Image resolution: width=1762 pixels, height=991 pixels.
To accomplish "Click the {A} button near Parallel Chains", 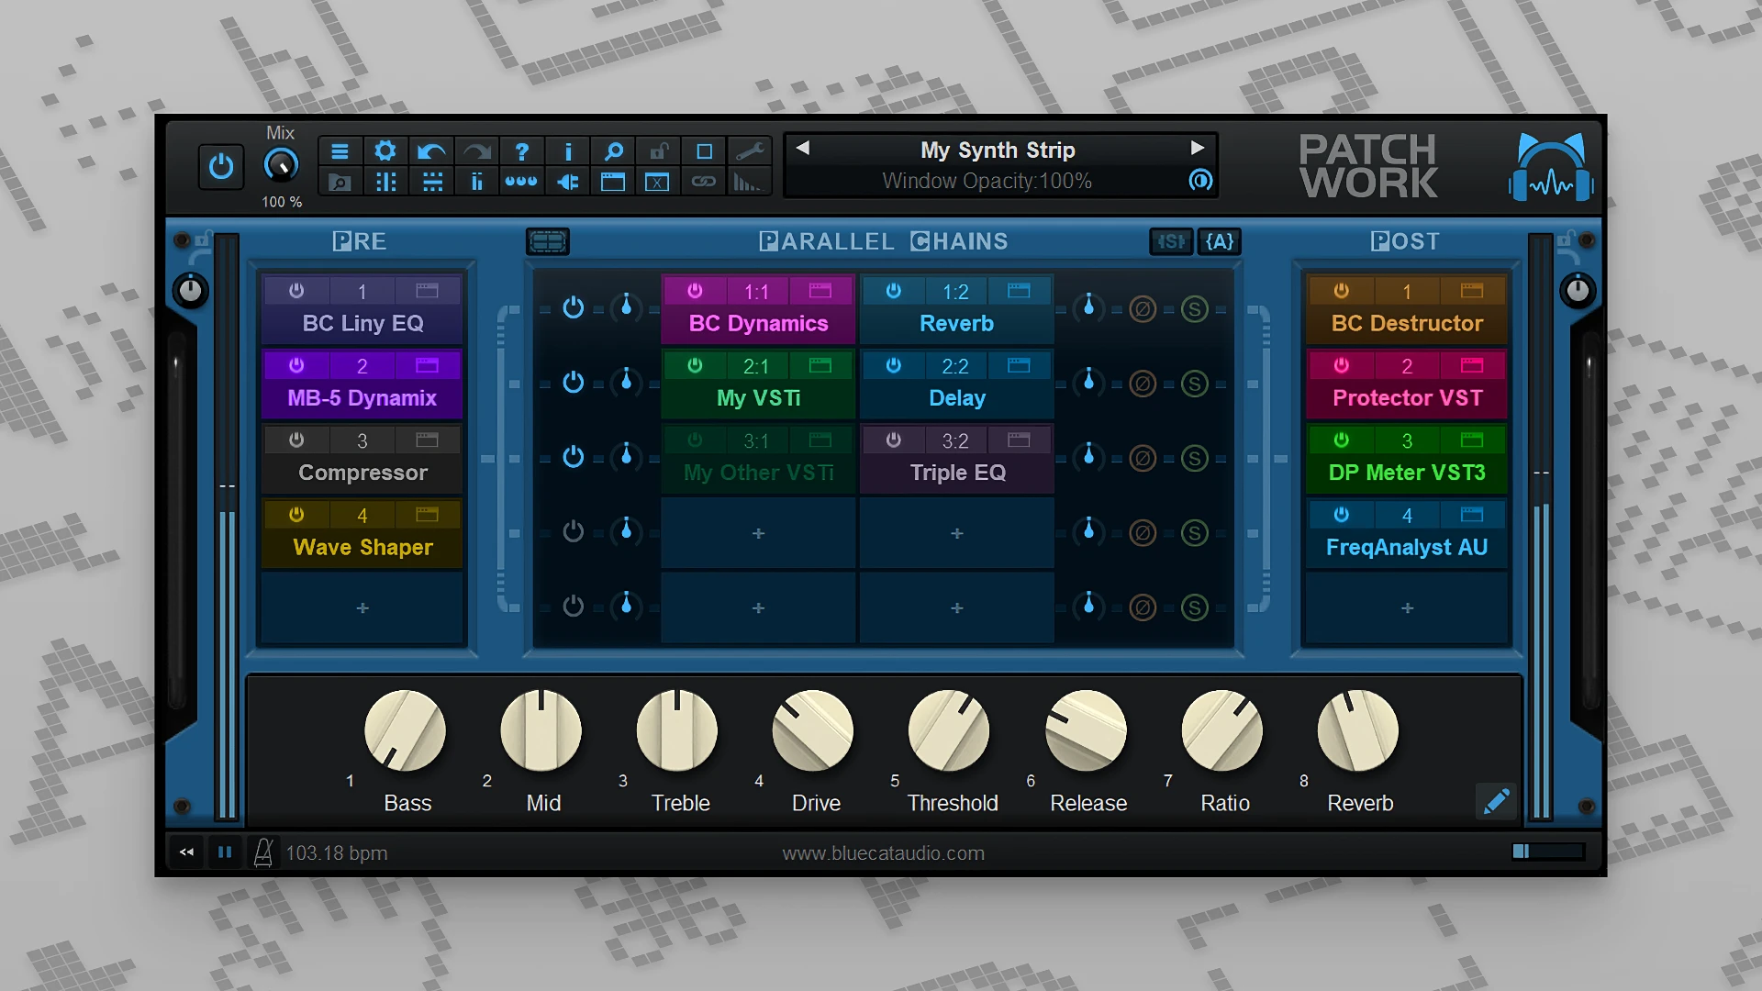I will click(1220, 241).
